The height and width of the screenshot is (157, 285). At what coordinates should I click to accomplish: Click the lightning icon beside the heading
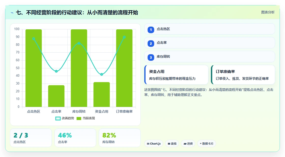[12, 13]
